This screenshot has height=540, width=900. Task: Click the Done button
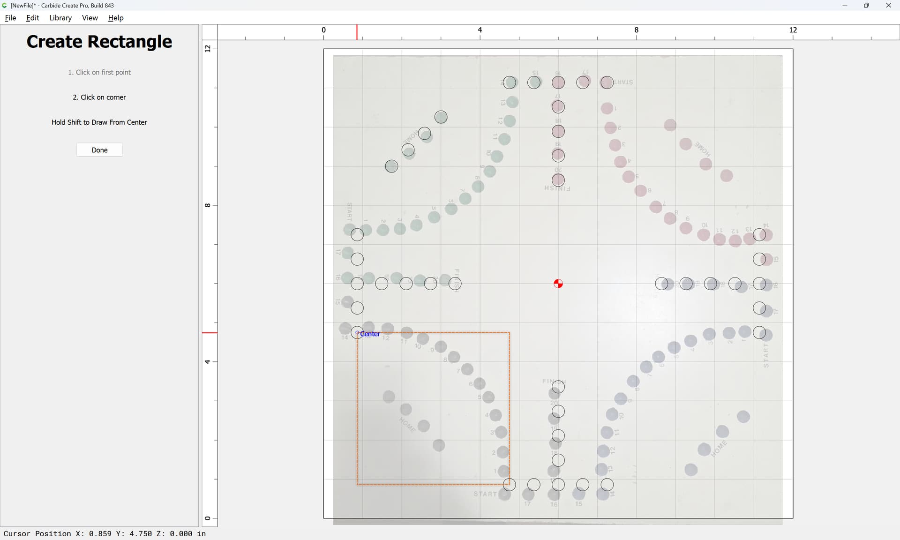99,150
